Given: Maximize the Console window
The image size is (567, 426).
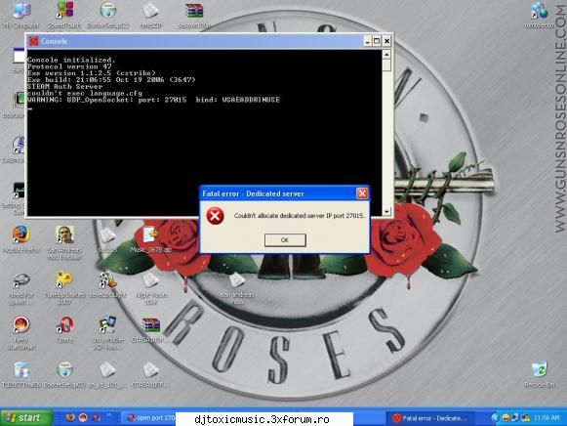Looking at the screenshot, I should click(377, 41).
